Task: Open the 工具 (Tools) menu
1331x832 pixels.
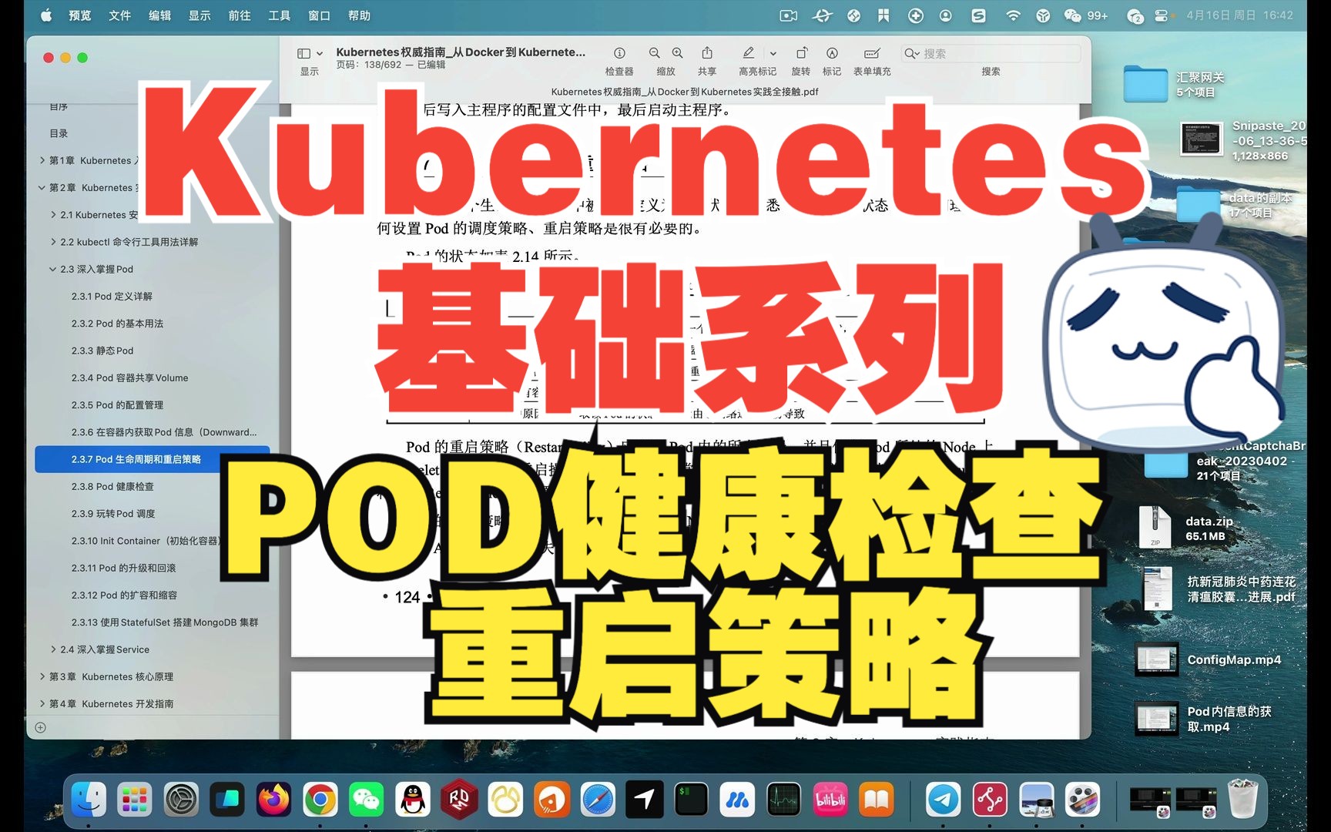Action: click(280, 15)
